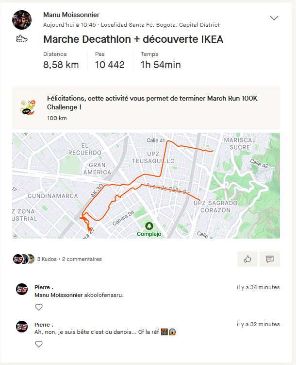Open activity title Marche Decathlon + découverte IKEA

click(x=133, y=39)
